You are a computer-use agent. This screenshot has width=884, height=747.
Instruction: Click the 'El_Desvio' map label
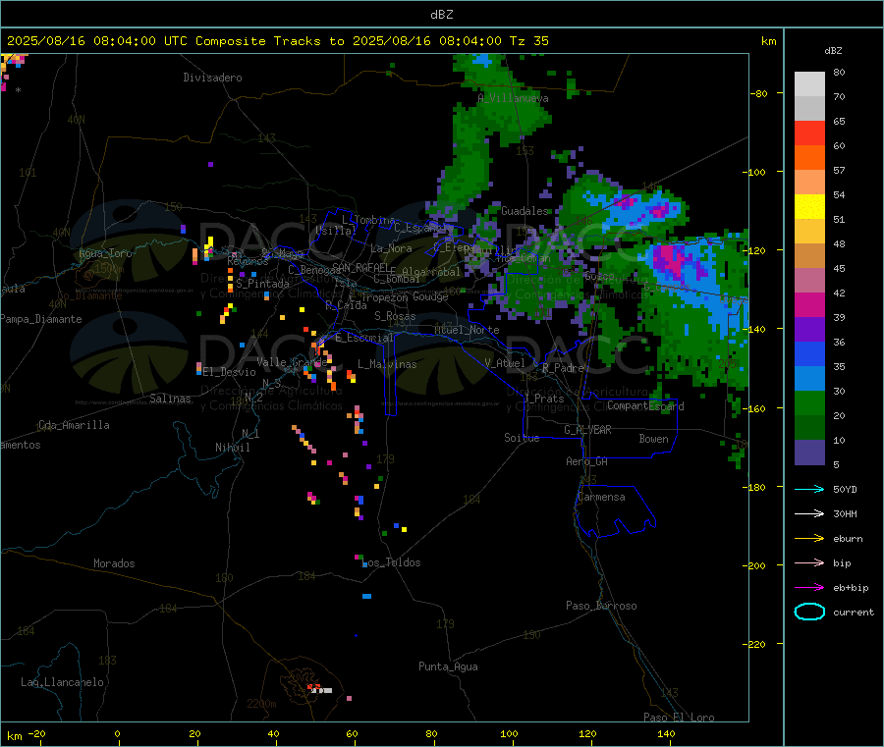tap(230, 372)
